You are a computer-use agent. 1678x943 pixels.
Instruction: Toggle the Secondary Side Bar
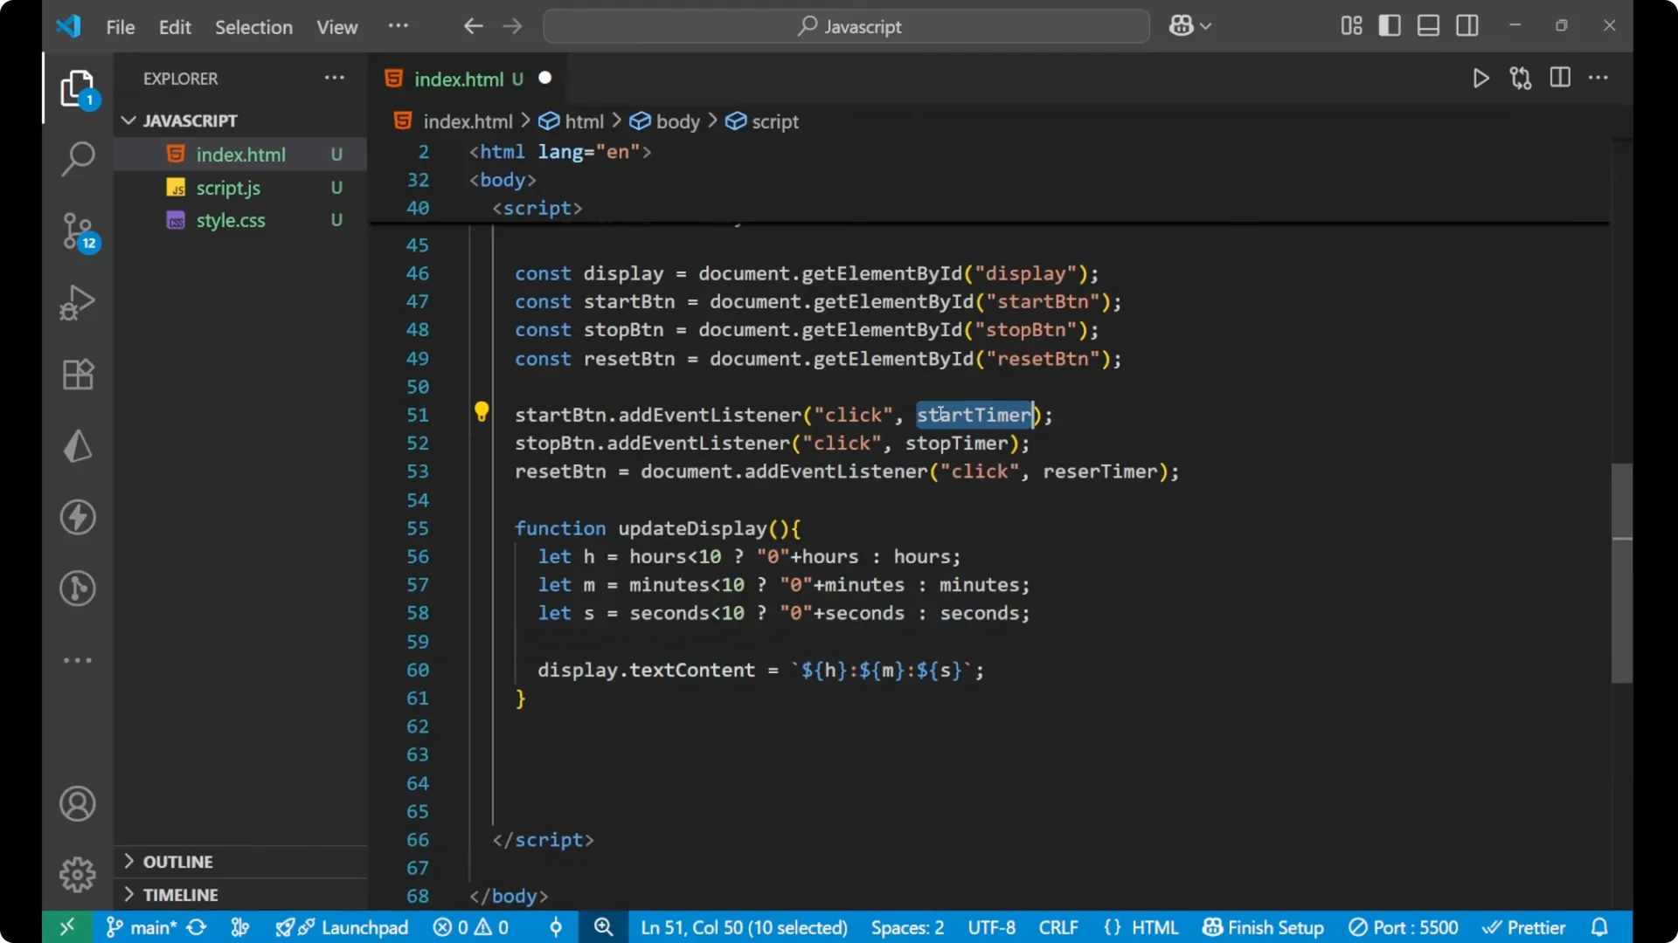pyautogui.click(x=1467, y=25)
